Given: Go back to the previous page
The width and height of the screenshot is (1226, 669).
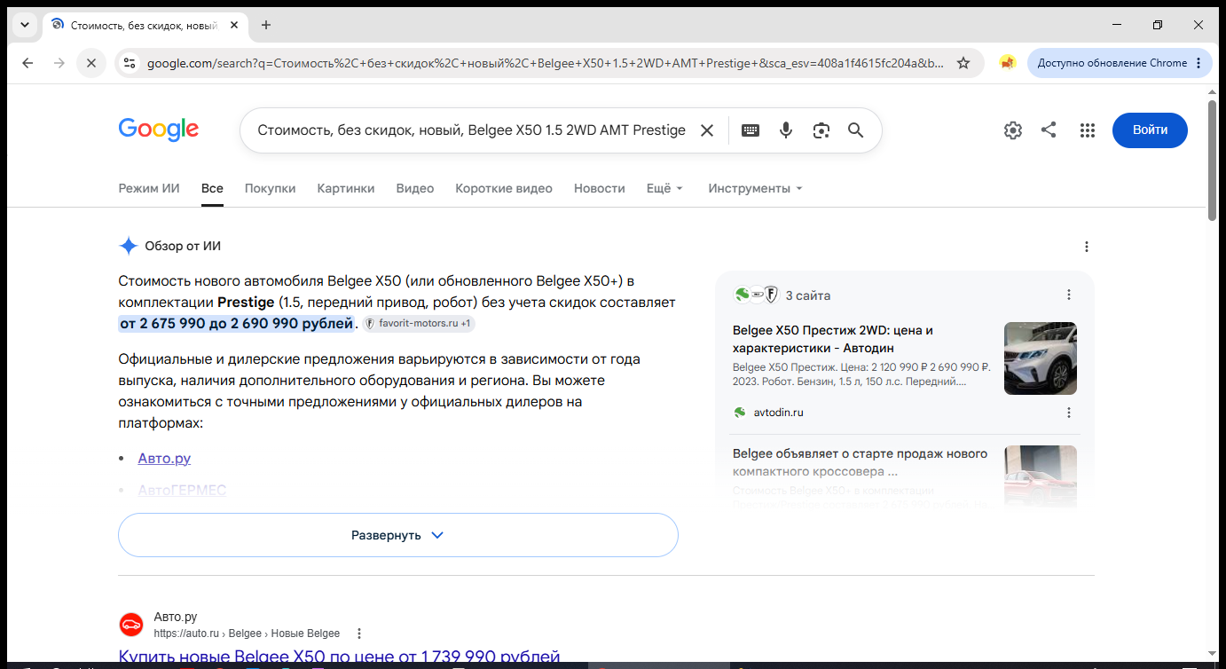Looking at the screenshot, I should [28, 63].
